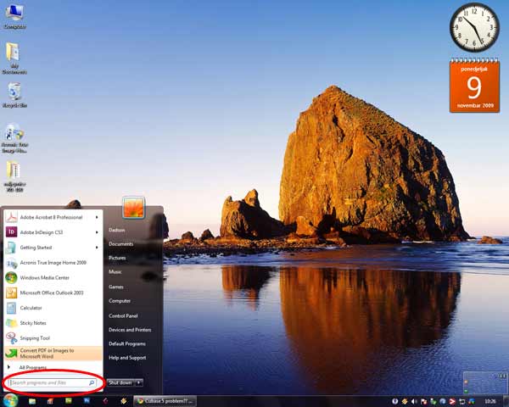Expand the Adobe InDesign CS3 jump list arrow
Viewport: 509px width, 407px height.
[98, 232]
